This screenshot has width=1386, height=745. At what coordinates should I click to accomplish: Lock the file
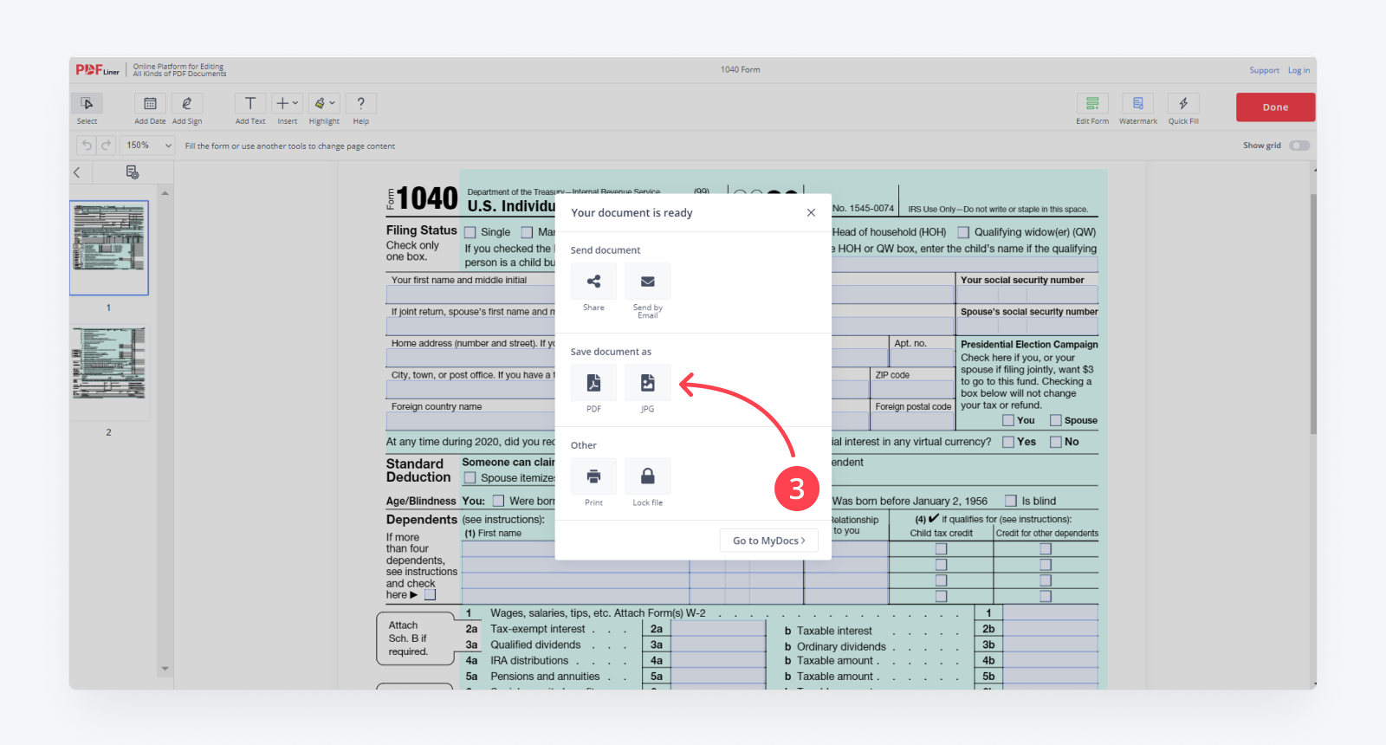coord(647,476)
